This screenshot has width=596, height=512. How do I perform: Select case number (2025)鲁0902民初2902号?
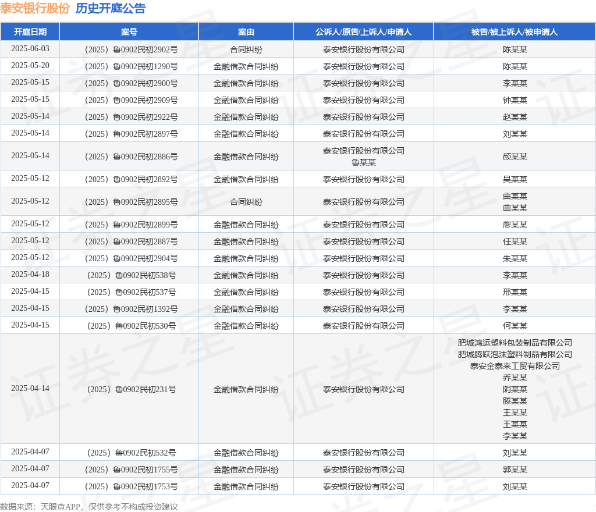(131, 49)
